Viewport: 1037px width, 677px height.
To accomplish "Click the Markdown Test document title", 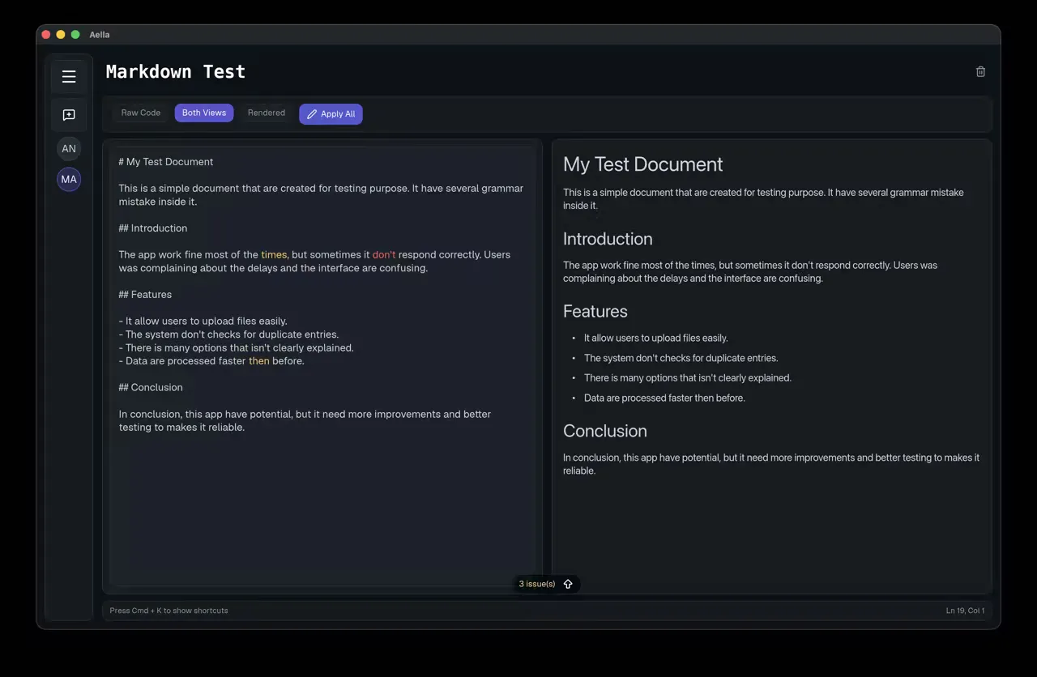I will click(175, 71).
